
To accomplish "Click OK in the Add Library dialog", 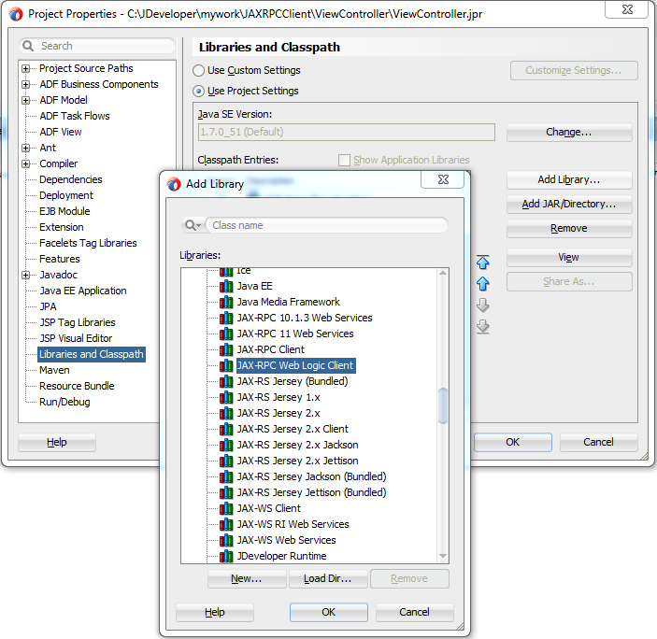I will (x=329, y=612).
